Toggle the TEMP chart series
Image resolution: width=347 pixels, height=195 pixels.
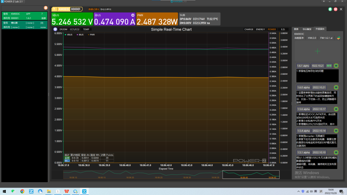[86, 30]
